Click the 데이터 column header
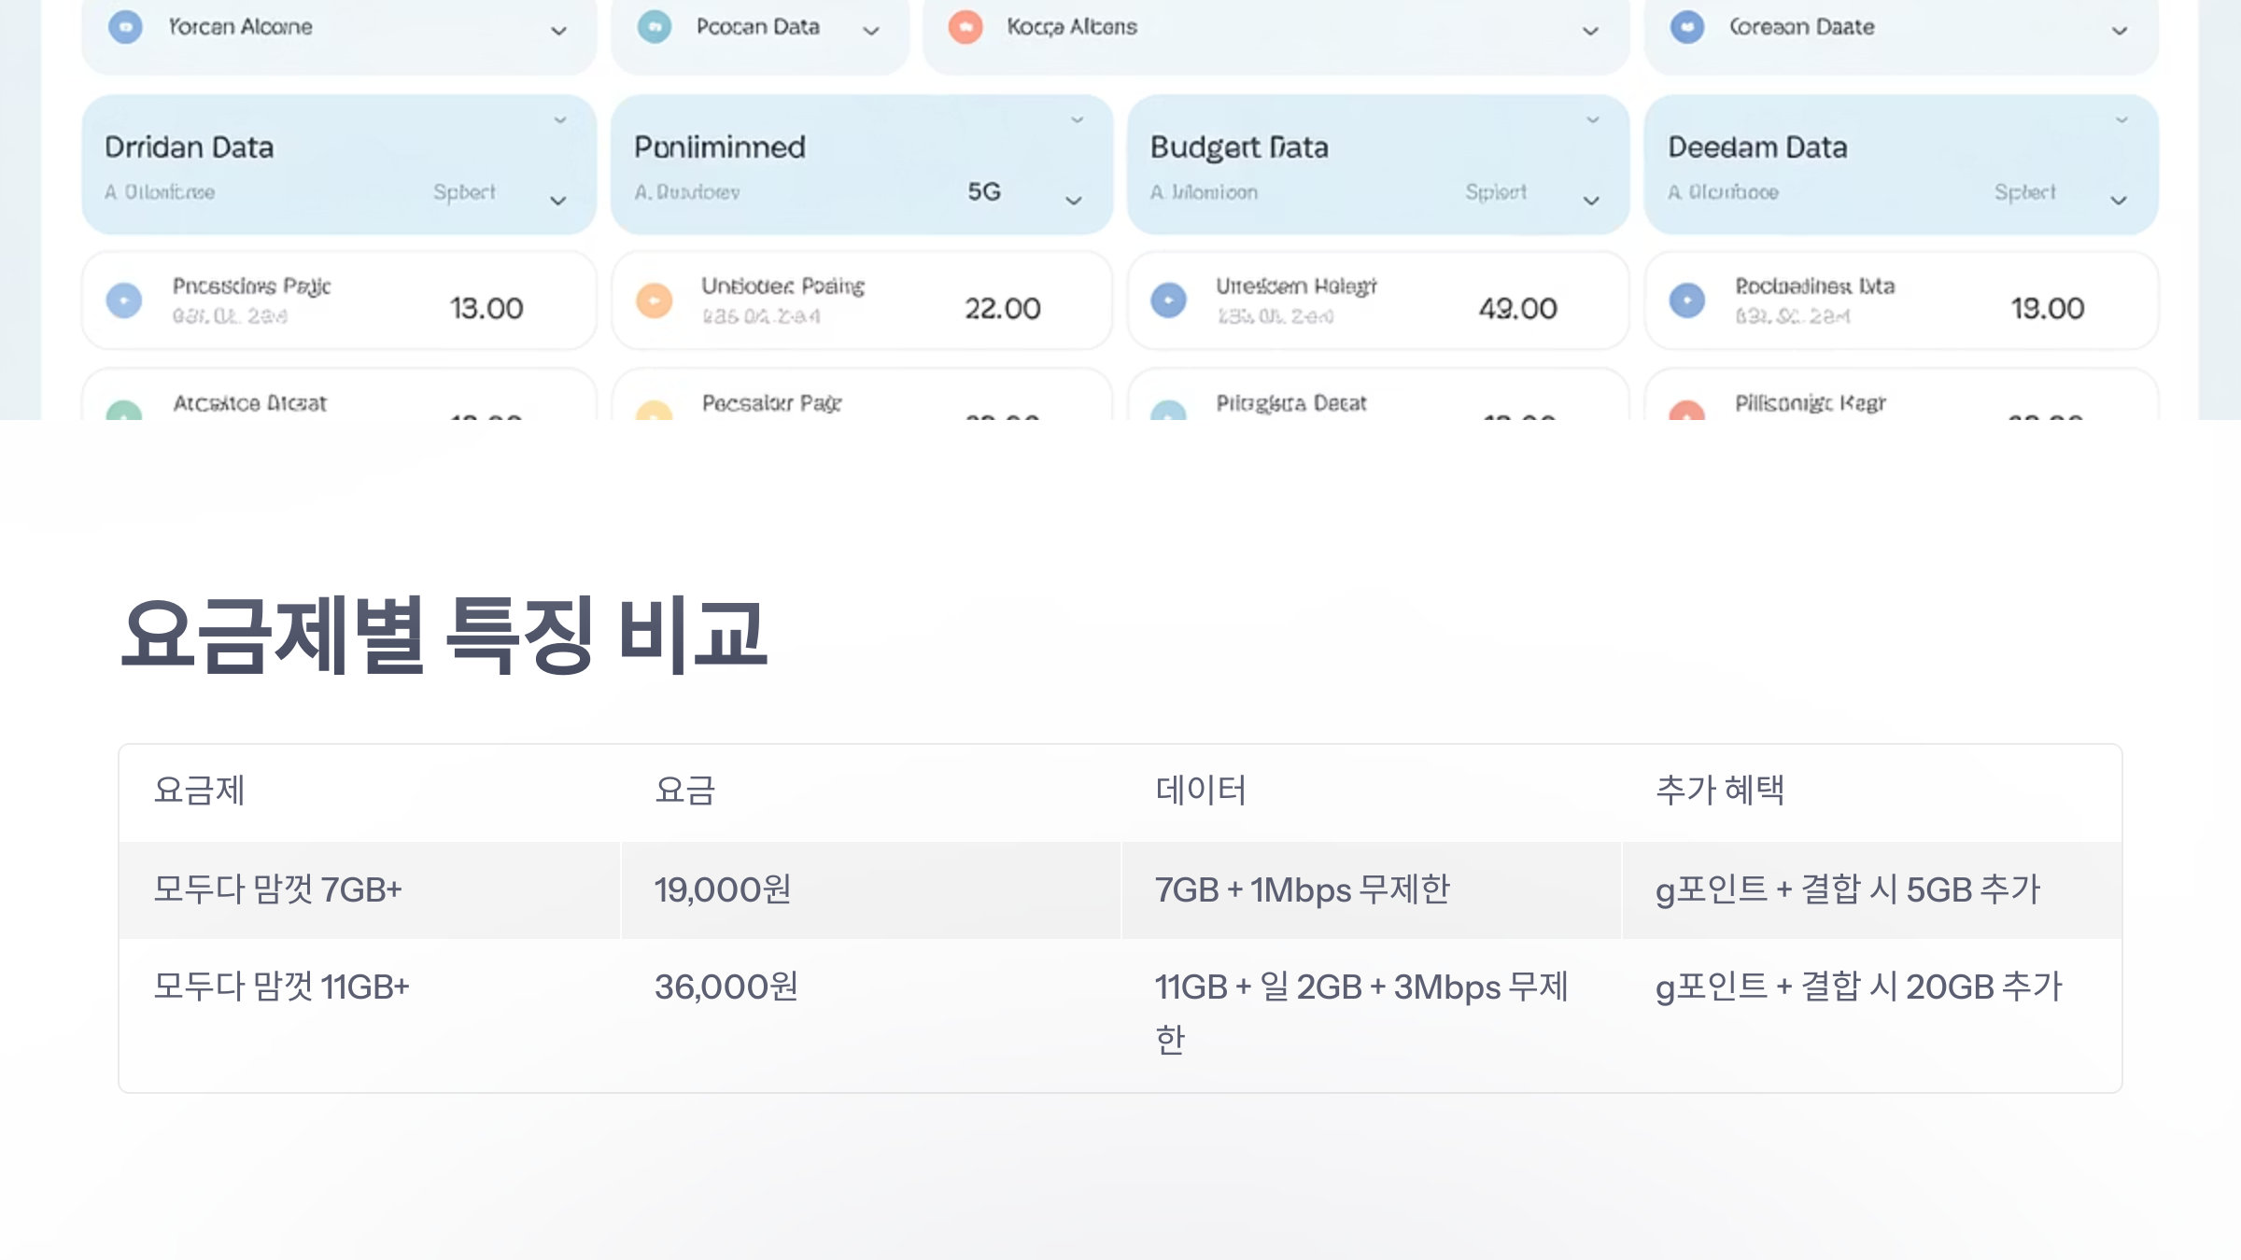This screenshot has height=1260, width=2241. click(x=1200, y=790)
